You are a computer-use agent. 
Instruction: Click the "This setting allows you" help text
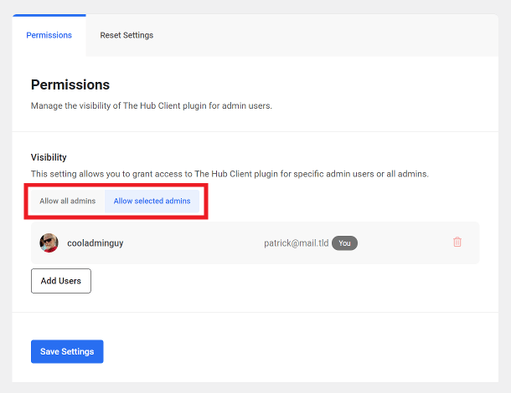click(229, 174)
